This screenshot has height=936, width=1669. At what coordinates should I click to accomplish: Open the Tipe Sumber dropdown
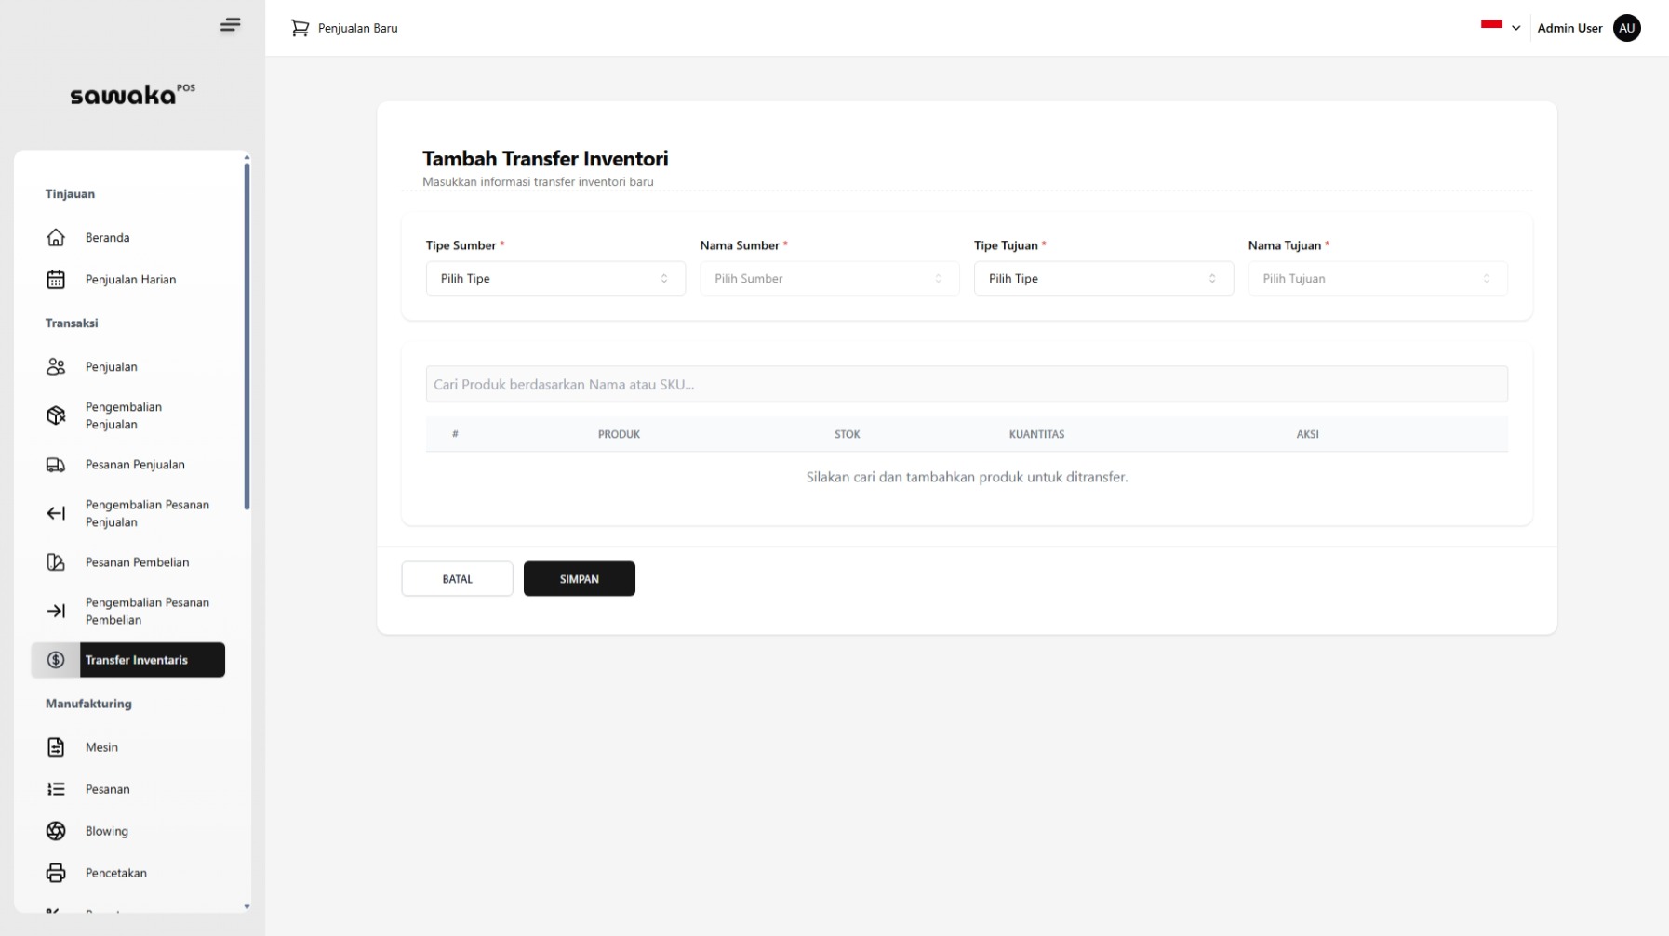click(554, 279)
